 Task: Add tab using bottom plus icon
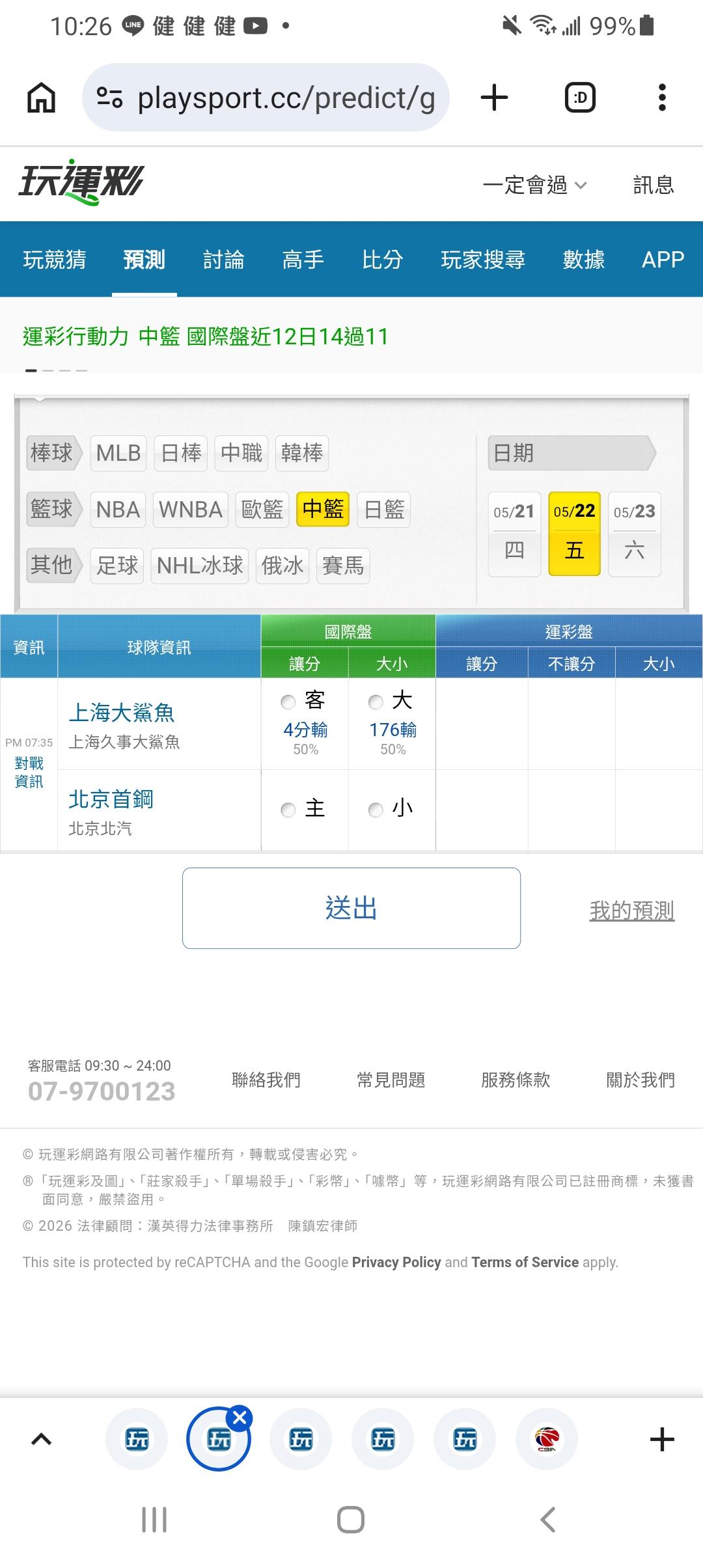coord(662,1439)
